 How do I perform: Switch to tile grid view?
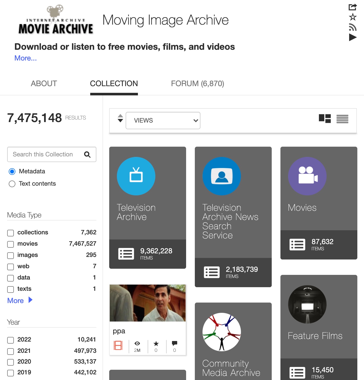pyautogui.click(x=325, y=119)
